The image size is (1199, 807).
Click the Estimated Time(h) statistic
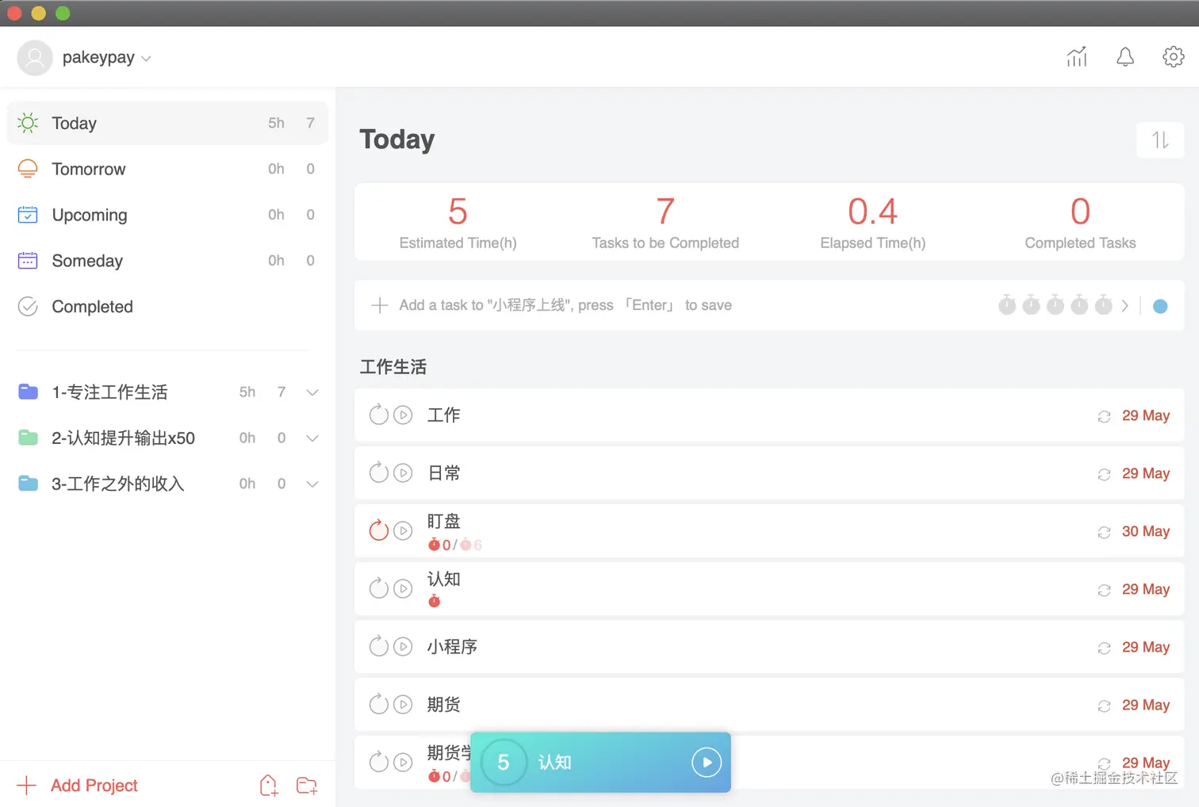pos(458,222)
